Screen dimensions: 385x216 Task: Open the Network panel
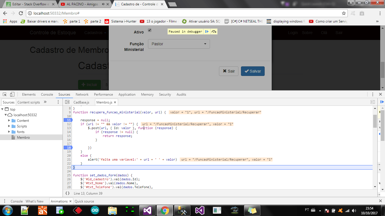82,94
